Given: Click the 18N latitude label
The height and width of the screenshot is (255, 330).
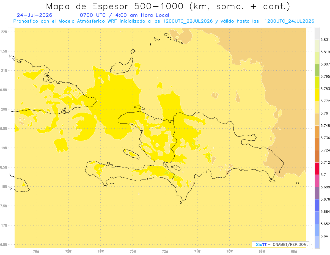Looking at the screenshot, I should click(x=4, y=187).
